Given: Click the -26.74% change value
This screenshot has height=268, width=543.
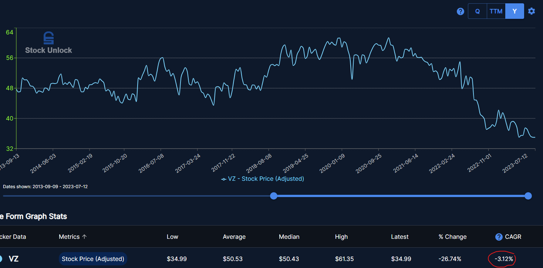Looking at the screenshot, I should [450, 259].
